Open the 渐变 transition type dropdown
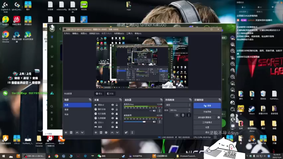 click(x=178, y=105)
